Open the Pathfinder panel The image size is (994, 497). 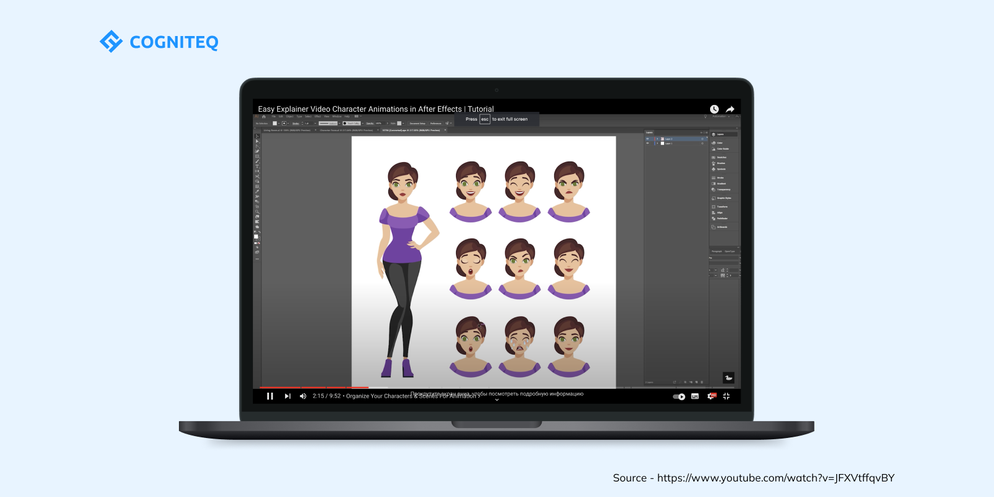click(721, 219)
